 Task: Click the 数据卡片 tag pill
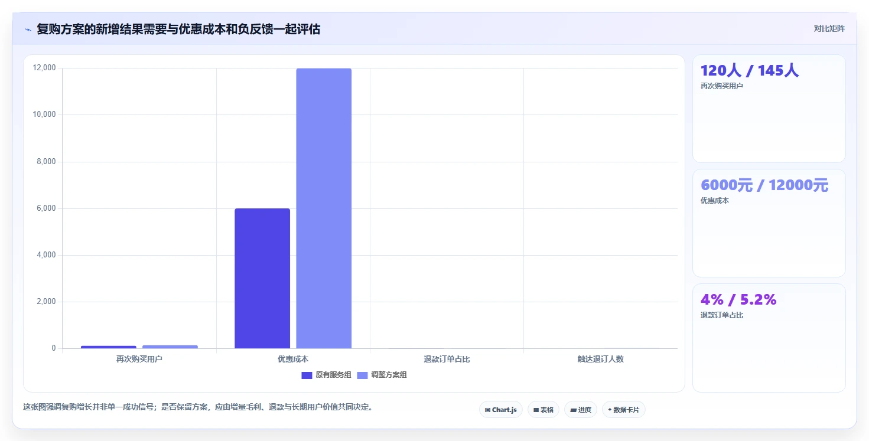click(624, 410)
